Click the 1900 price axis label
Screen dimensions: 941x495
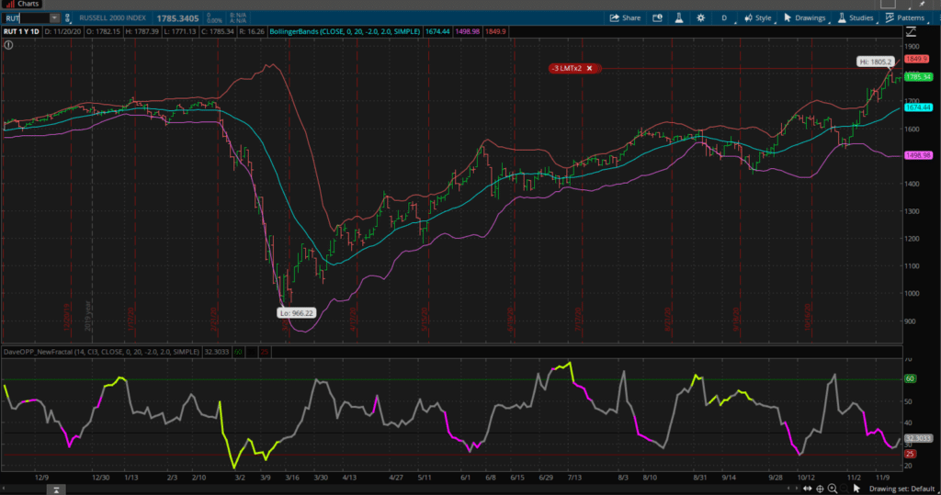click(x=913, y=46)
